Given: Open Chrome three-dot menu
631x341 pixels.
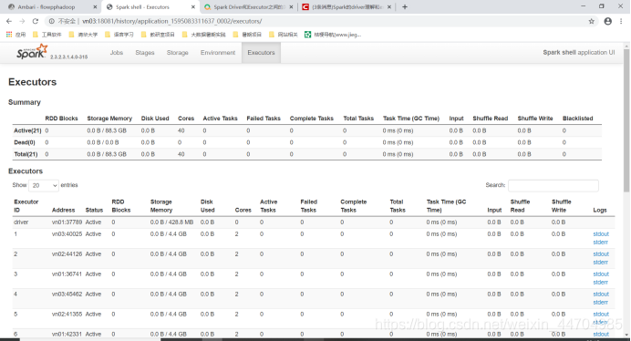Looking at the screenshot, I should [x=621, y=21].
